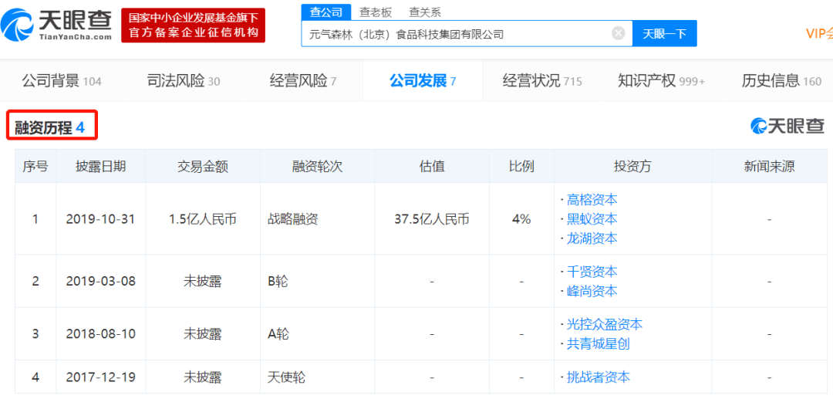833x399 pixels.
Task: Open investor link 黑蚁资本
Action: coord(592,219)
